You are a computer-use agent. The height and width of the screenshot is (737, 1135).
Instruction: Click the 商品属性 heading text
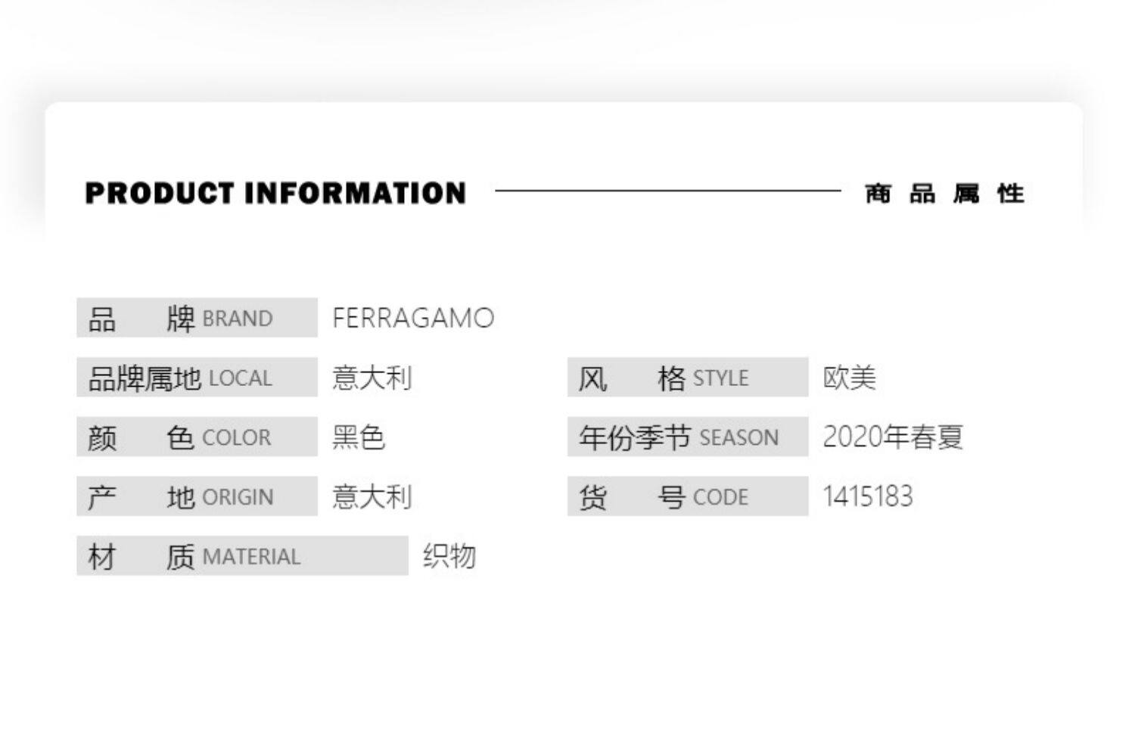[x=944, y=194]
